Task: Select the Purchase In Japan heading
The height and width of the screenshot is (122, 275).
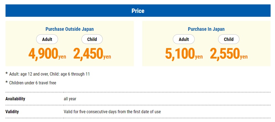Action: [x=206, y=29]
